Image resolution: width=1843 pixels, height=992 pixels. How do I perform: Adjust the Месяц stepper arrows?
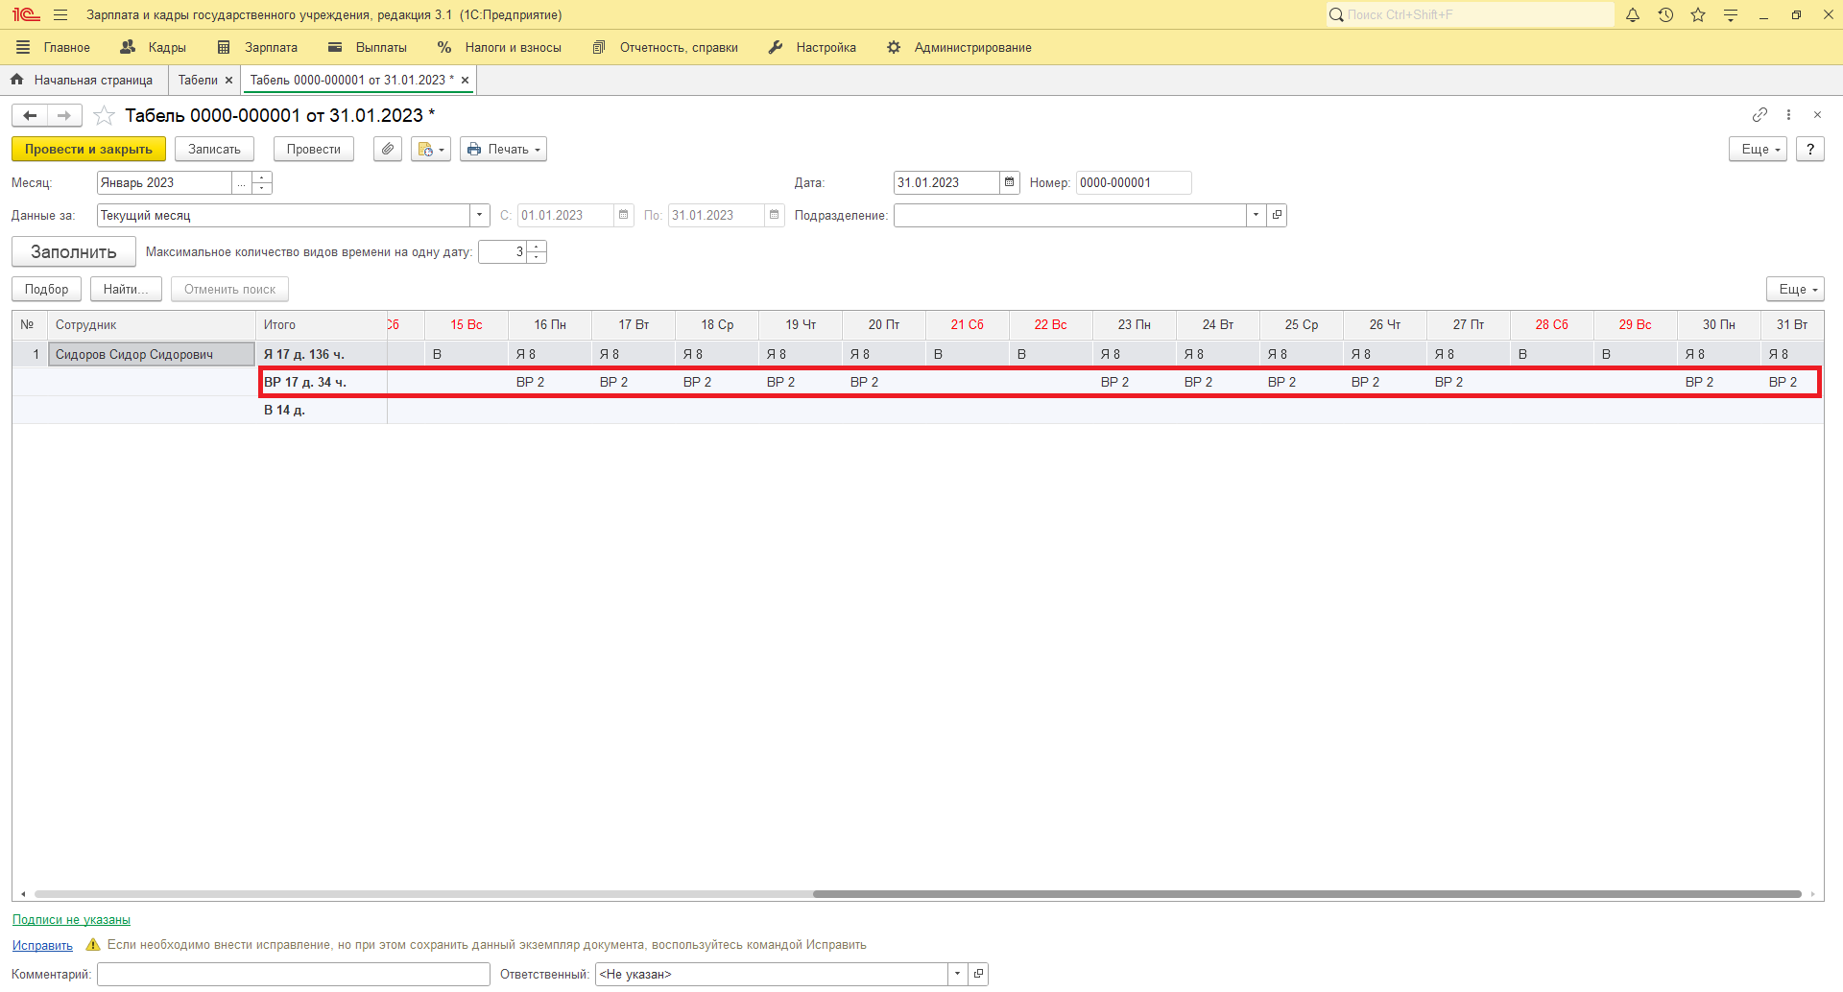(262, 182)
